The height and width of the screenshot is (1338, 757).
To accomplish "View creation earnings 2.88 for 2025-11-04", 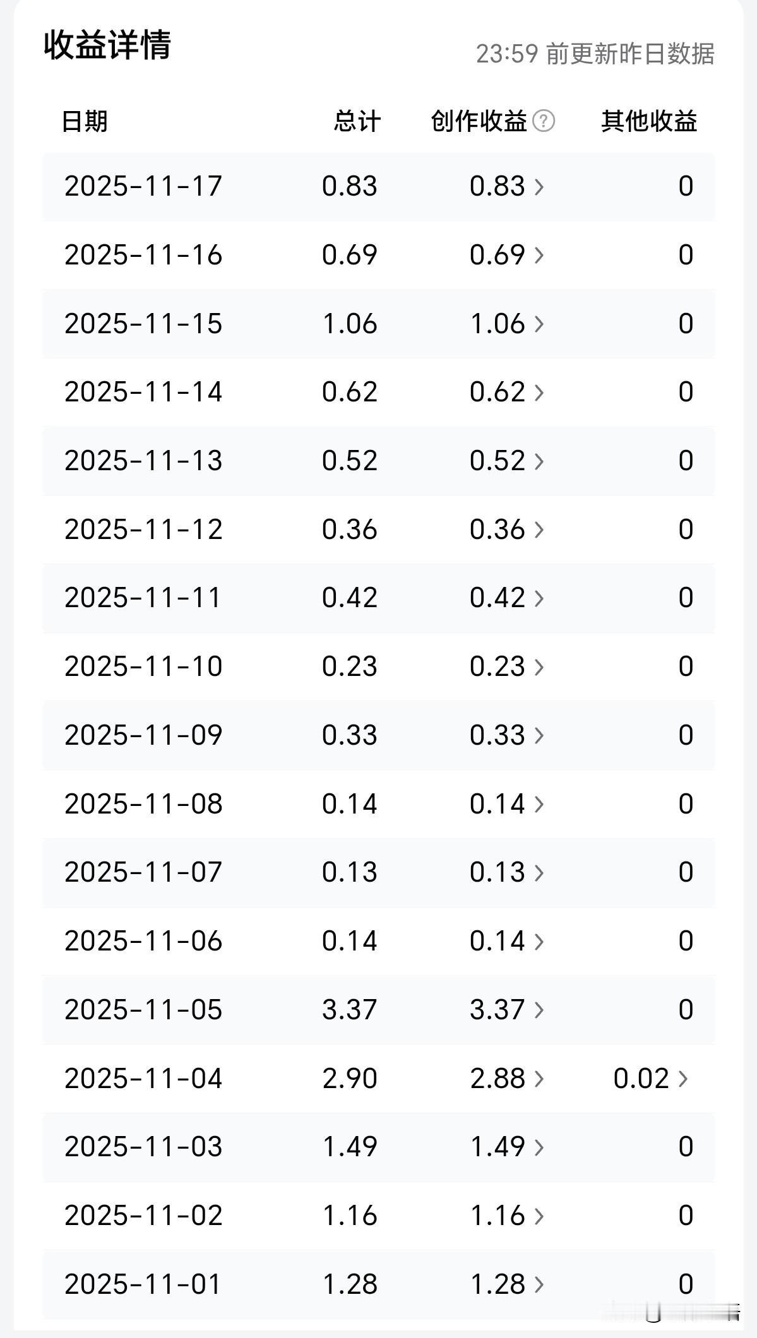I will (x=539, y=1079).
